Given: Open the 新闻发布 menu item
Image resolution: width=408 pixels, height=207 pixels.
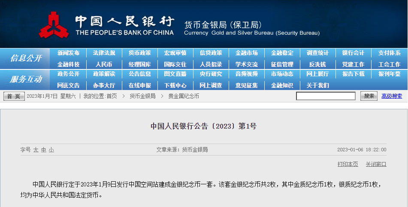Looking at the screenshot, I should point(68,53).
